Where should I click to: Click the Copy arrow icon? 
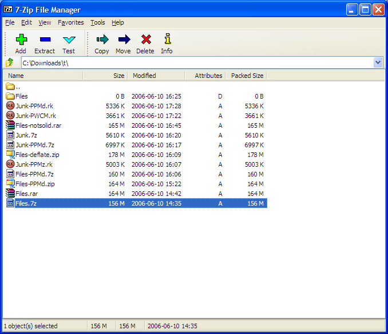coord(102,39)
